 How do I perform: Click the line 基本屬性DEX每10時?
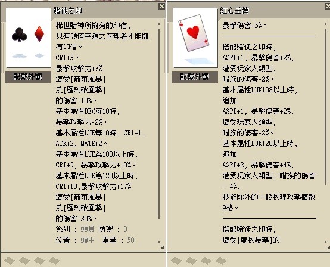click(88, 111)
